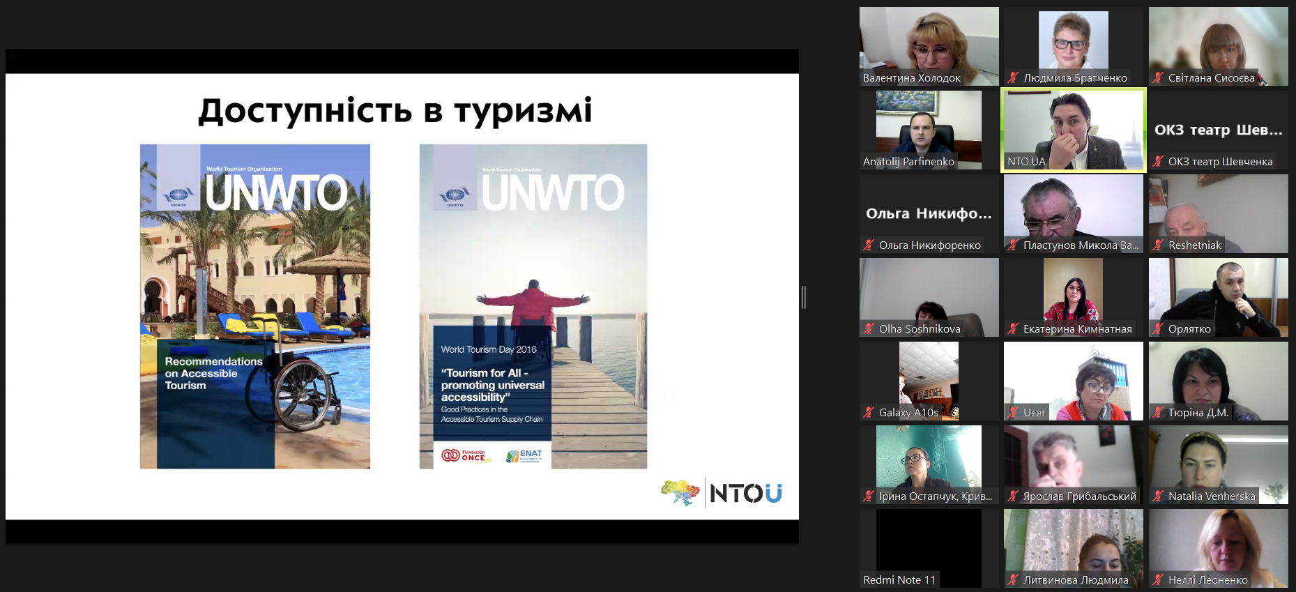
Task: Click muted mic icon beside Тюріна Д.М.
Action: [x=1158, y=413]
